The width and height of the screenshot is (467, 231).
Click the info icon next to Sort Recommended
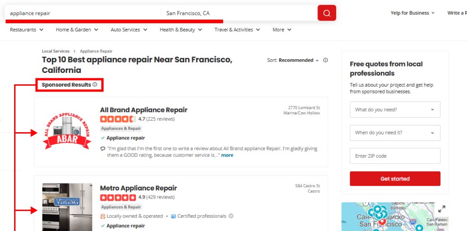click(326, 60)
